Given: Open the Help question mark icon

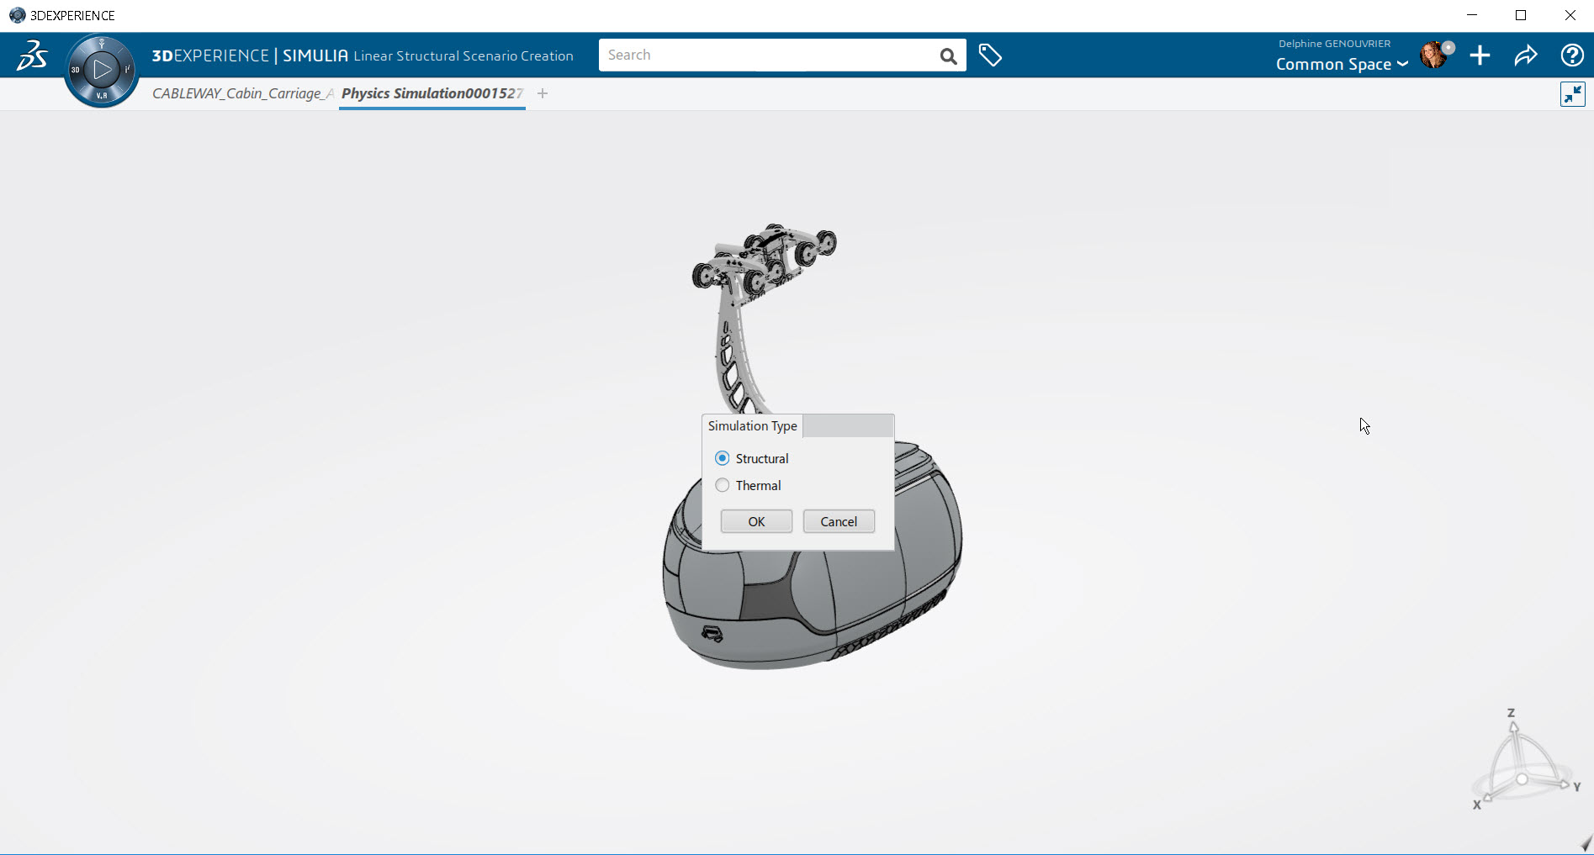Looking at the screenshot, I should [x=1571, y=55].
